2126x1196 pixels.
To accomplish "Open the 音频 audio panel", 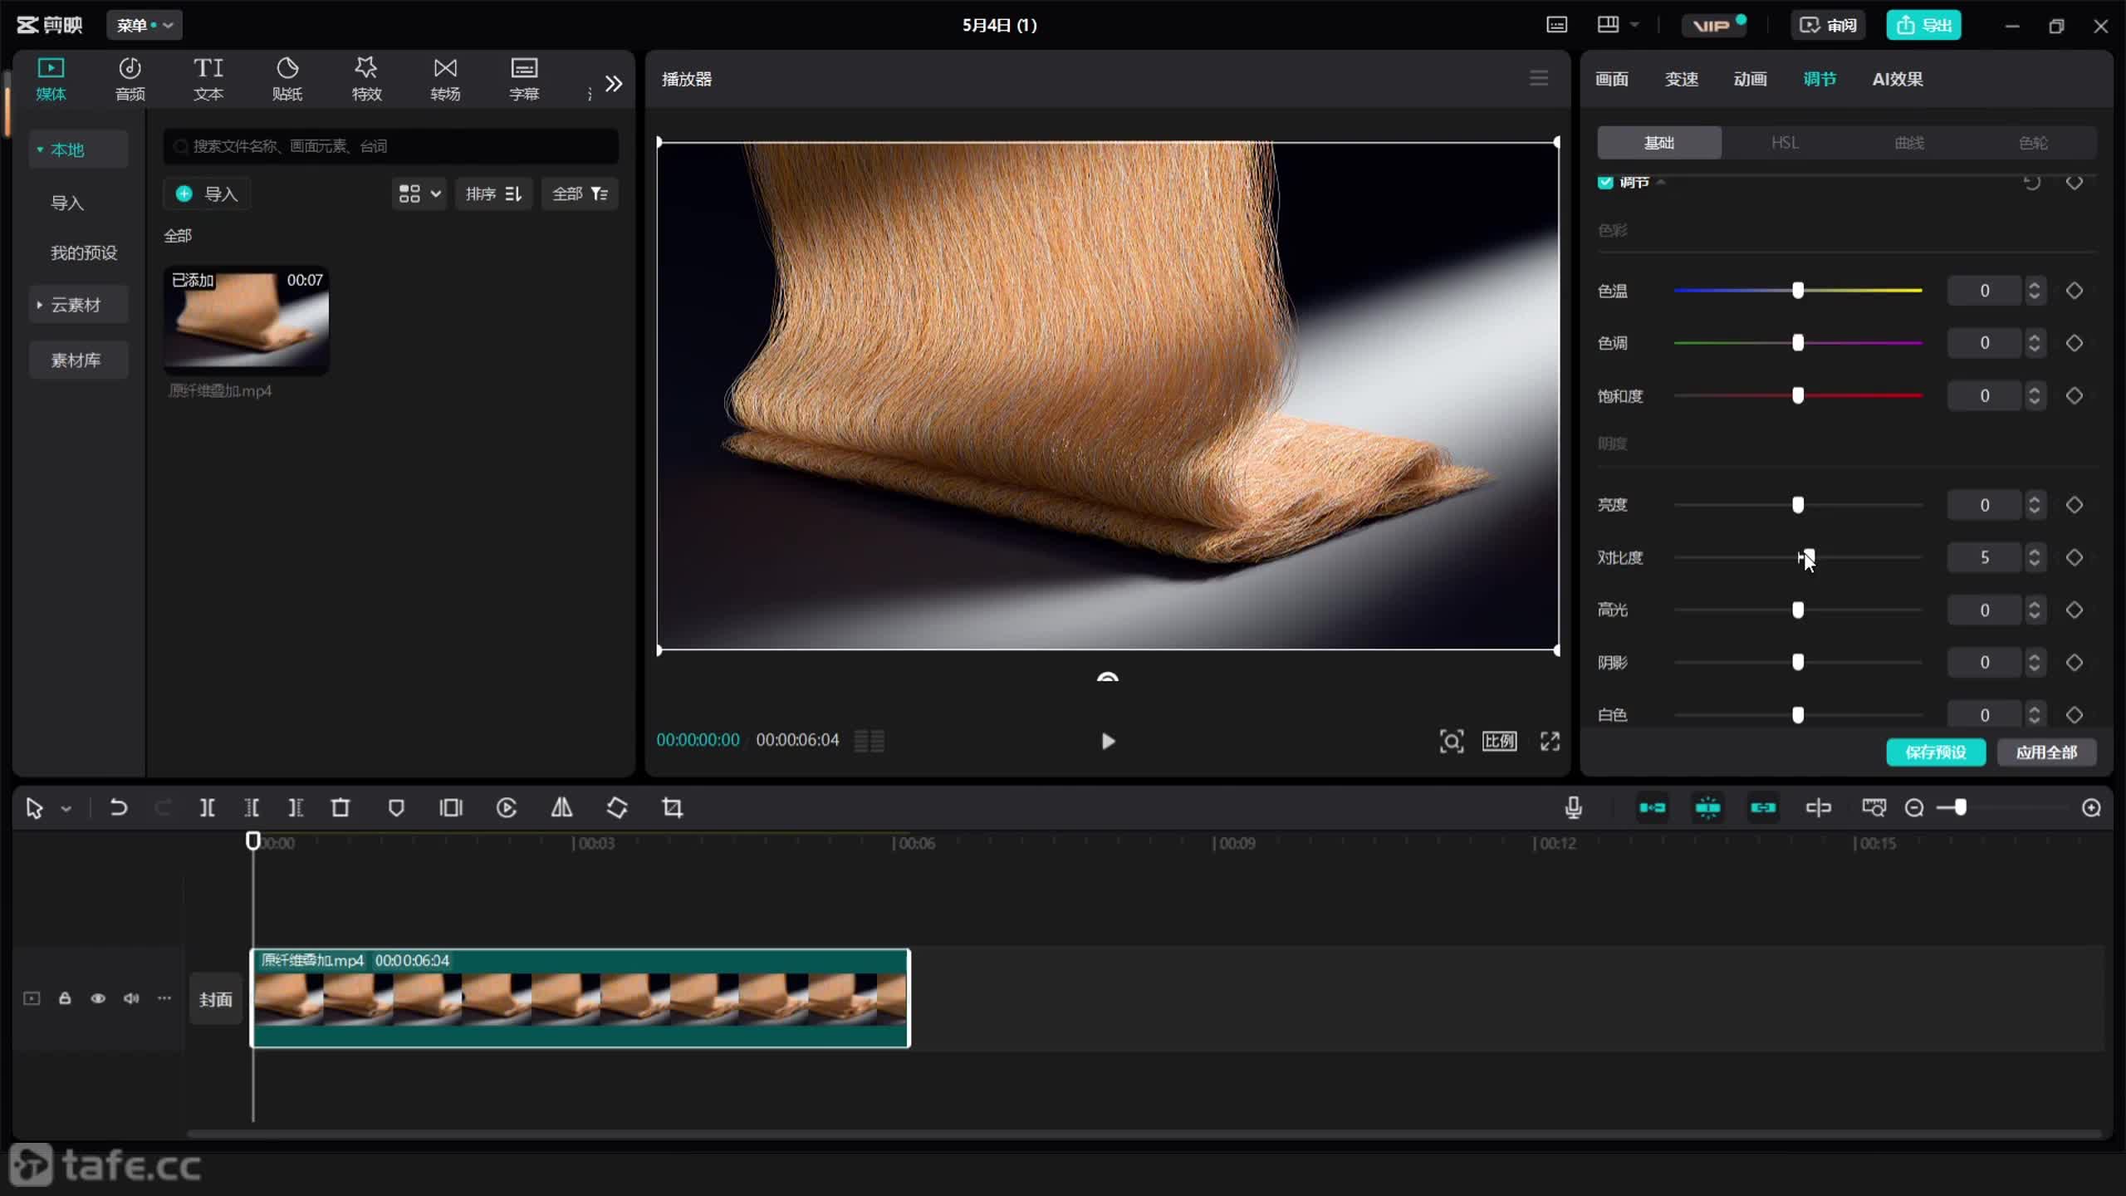I will coord(130,79).
